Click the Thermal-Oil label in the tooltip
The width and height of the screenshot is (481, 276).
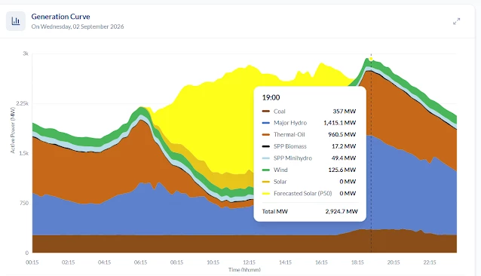(290, 135)
